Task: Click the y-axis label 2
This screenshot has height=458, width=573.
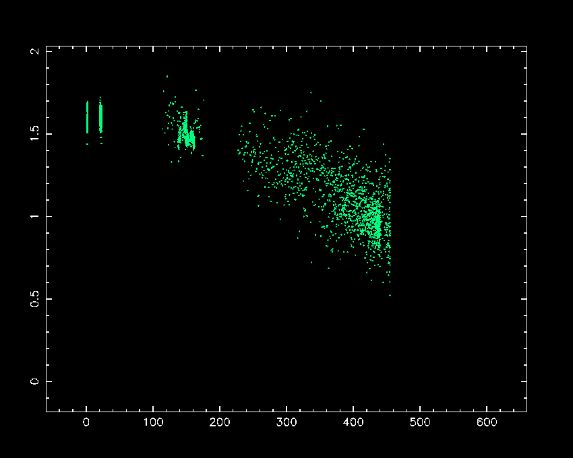Action: 34,51
